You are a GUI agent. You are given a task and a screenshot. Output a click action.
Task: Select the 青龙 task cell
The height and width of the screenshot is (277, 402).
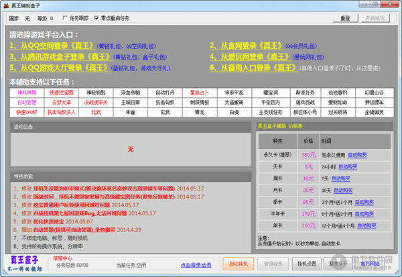[x=200, y=113]
